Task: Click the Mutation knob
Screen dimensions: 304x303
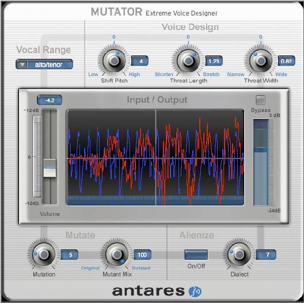Action: click(x=44, y=255)
